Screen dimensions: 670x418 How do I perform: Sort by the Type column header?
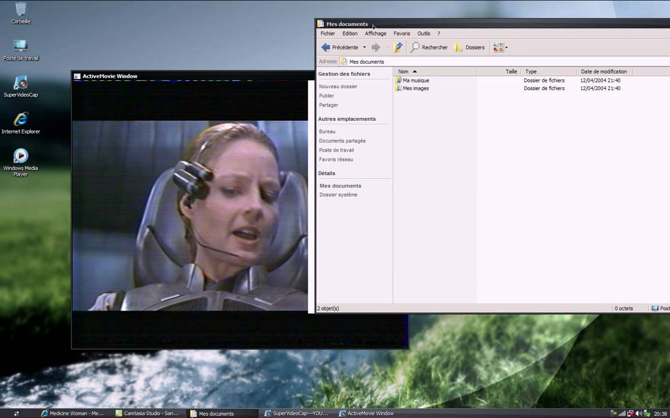point(549,71)
